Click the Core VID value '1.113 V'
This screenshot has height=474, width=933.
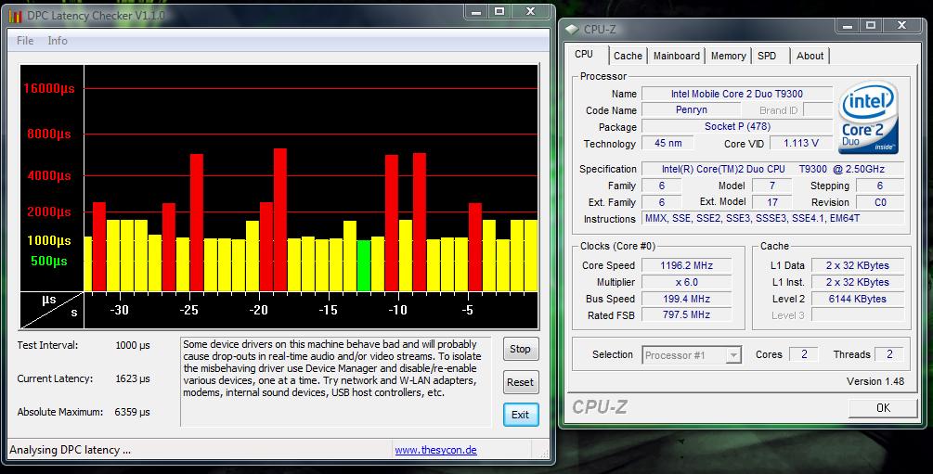pyautogui.click(x=801, y=144)
